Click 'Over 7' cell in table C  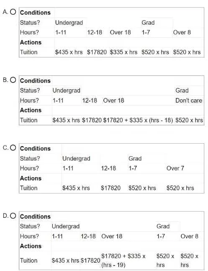[x=175, y=168]
